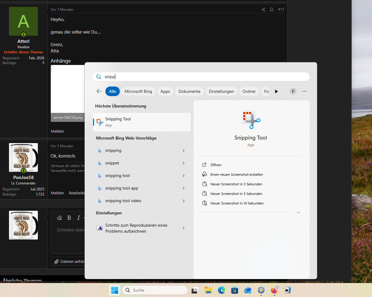This screenshot has height=297, width=372.
Task: Switch to Firefox on the taskbar
Action: 274,290
